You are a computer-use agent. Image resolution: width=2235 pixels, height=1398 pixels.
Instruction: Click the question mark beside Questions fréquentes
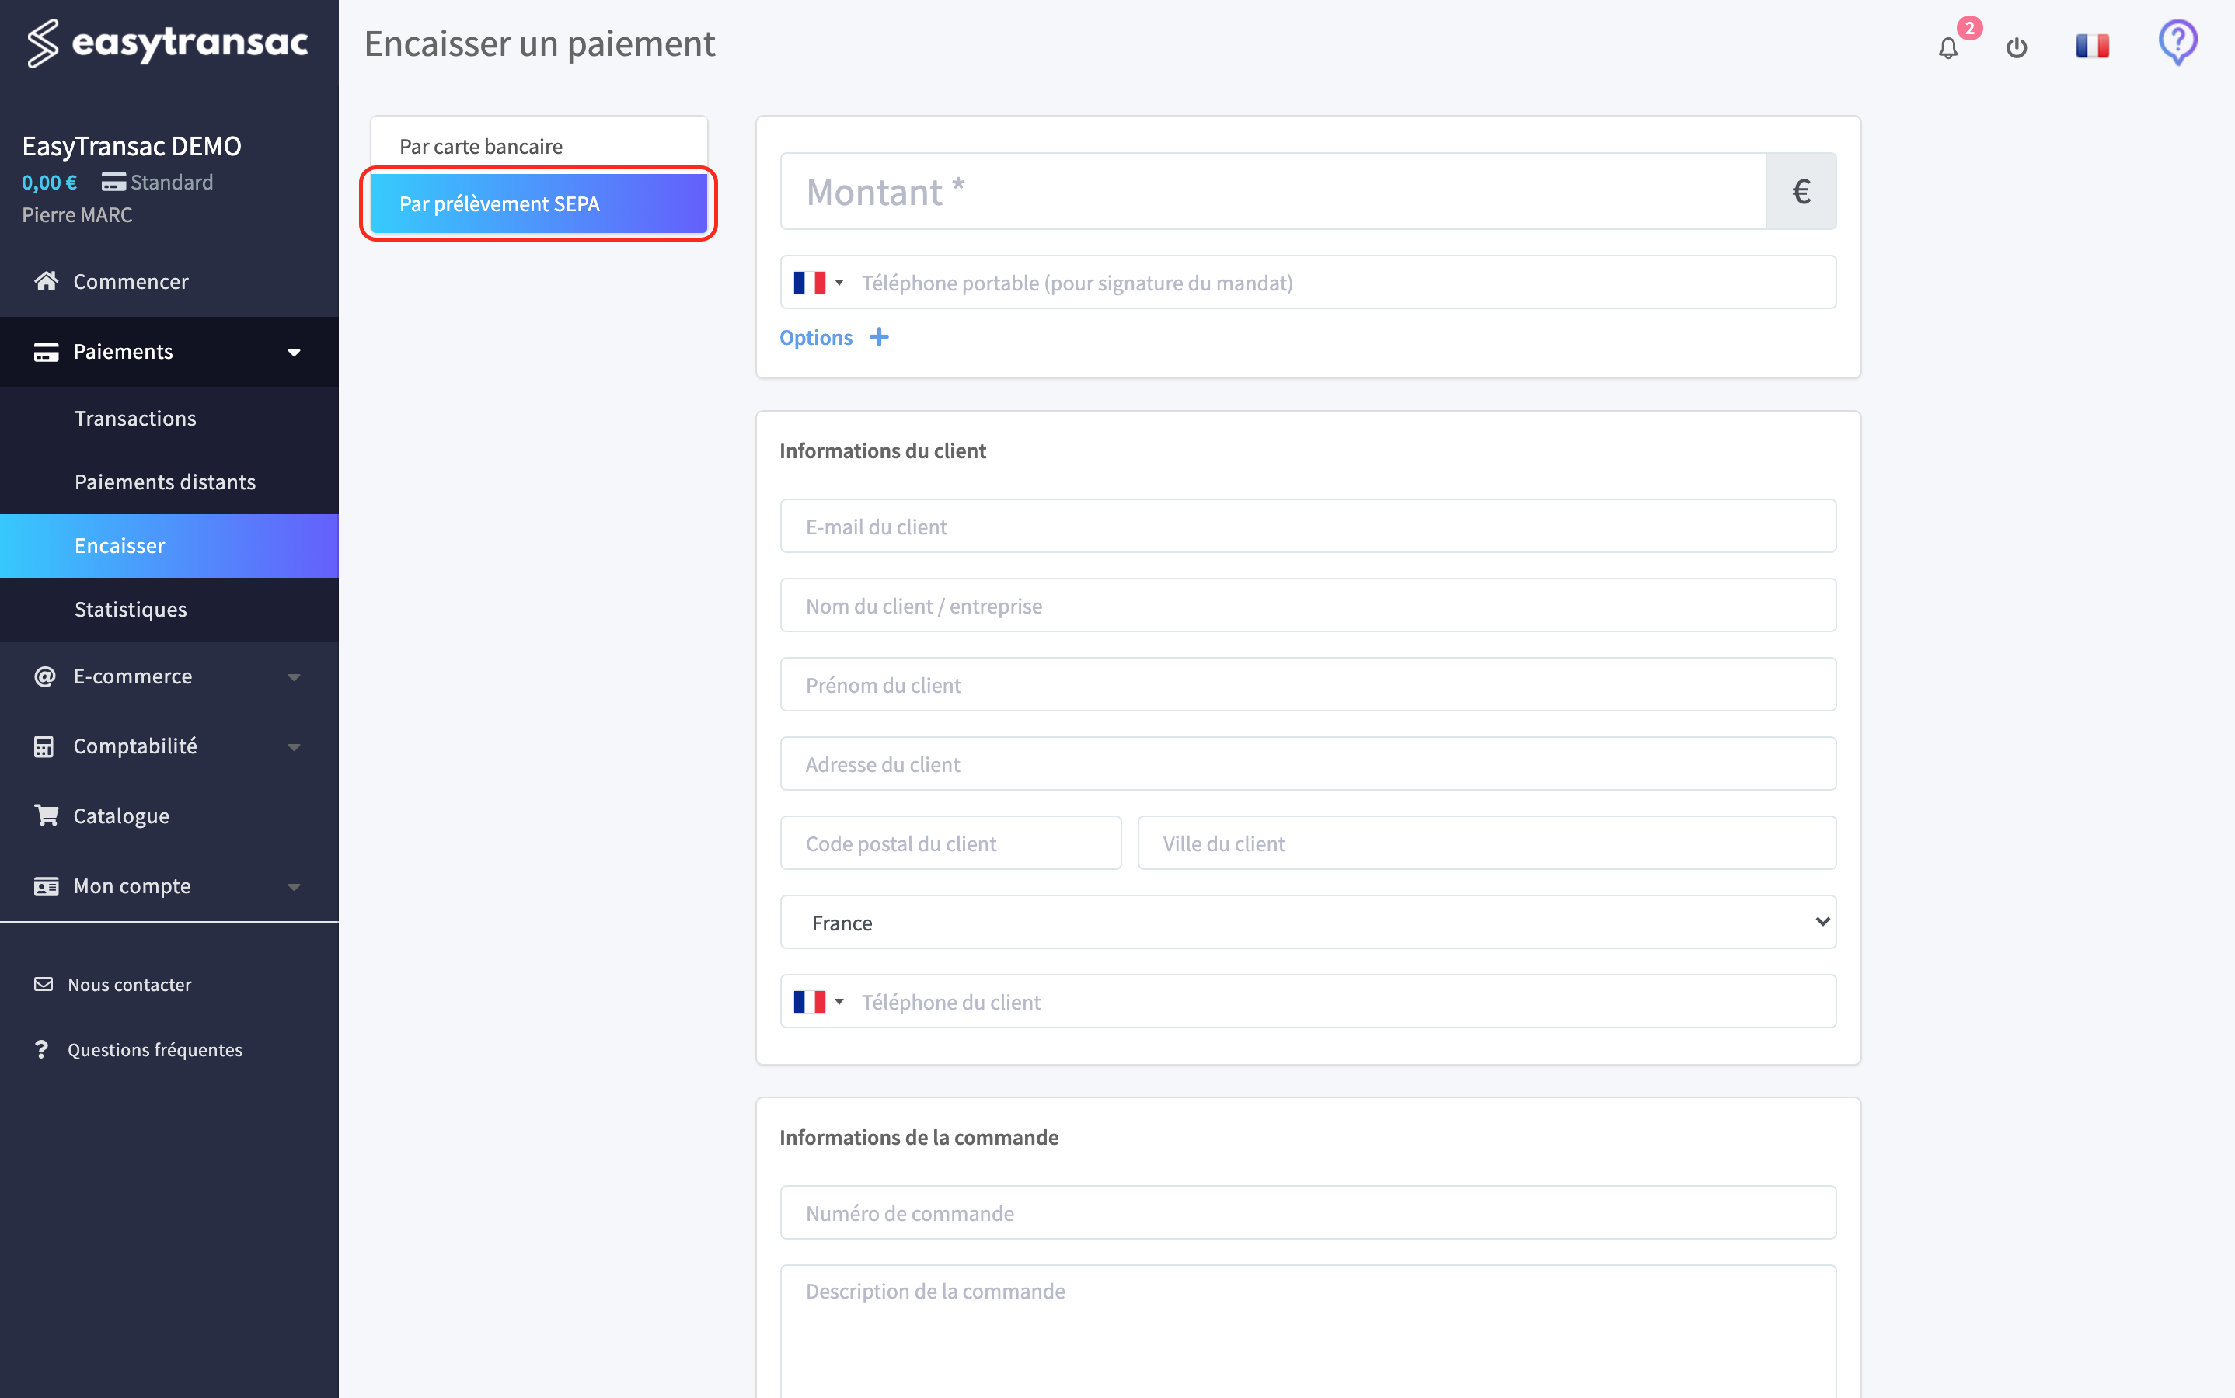(x=40, y=1049)
